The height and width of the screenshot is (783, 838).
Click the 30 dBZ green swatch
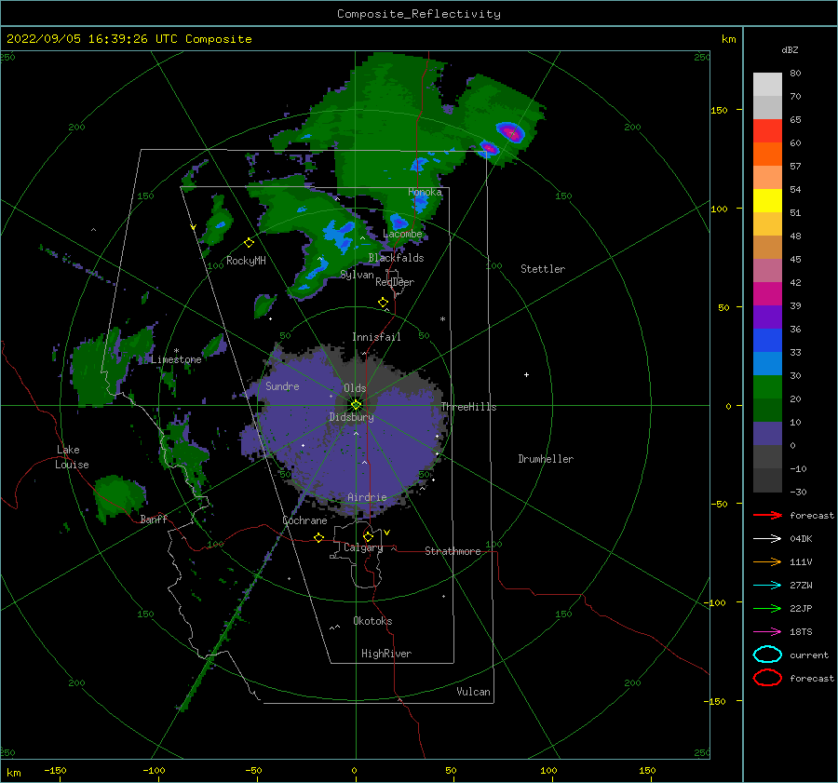pyautogui.click(x=767, y=387)
